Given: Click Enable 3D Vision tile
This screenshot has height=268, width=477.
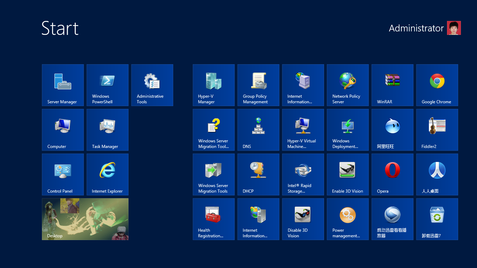Looking at the screenshot, I should pos(348,174).
